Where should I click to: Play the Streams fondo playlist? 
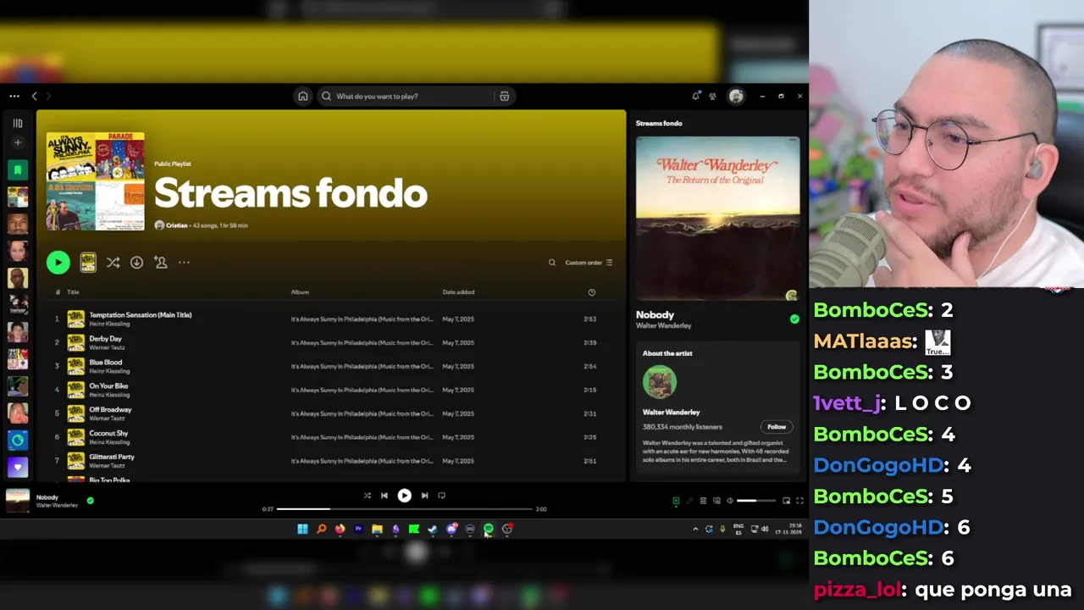coord(58,263)
